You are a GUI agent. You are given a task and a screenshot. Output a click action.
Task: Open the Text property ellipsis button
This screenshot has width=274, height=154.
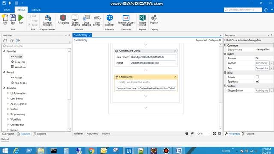271,68
